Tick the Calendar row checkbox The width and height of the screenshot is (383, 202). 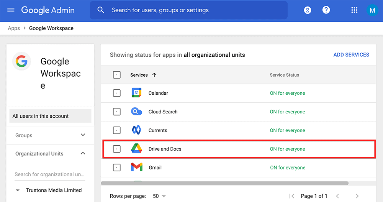coord(117,93)
